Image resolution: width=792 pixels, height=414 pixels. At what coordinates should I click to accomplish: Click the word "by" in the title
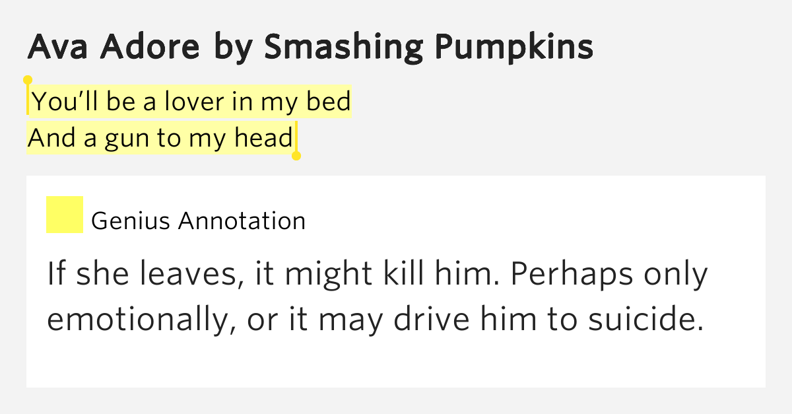pos(223,49)
